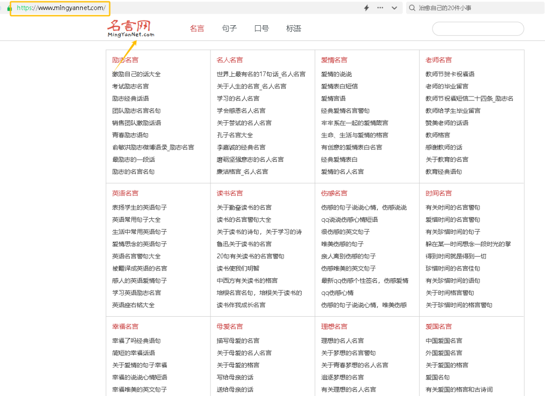Open the 追逐梦想的名言 link
545x396 pixels.
click(x=343, y=377)
